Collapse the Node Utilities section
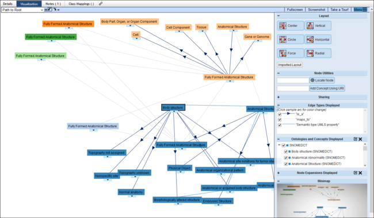 tap(278, 73)
